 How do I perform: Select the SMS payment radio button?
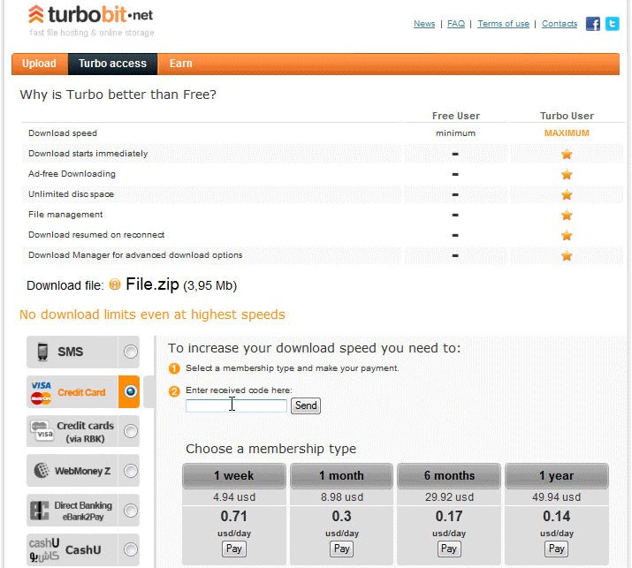(130, 352)
